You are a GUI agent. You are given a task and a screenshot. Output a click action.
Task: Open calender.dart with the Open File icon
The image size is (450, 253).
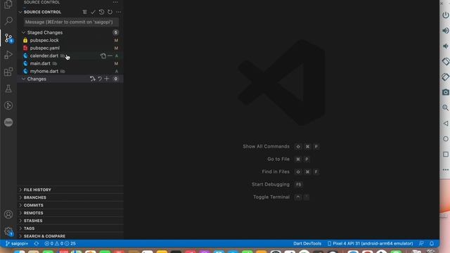(x=103, y=56)
